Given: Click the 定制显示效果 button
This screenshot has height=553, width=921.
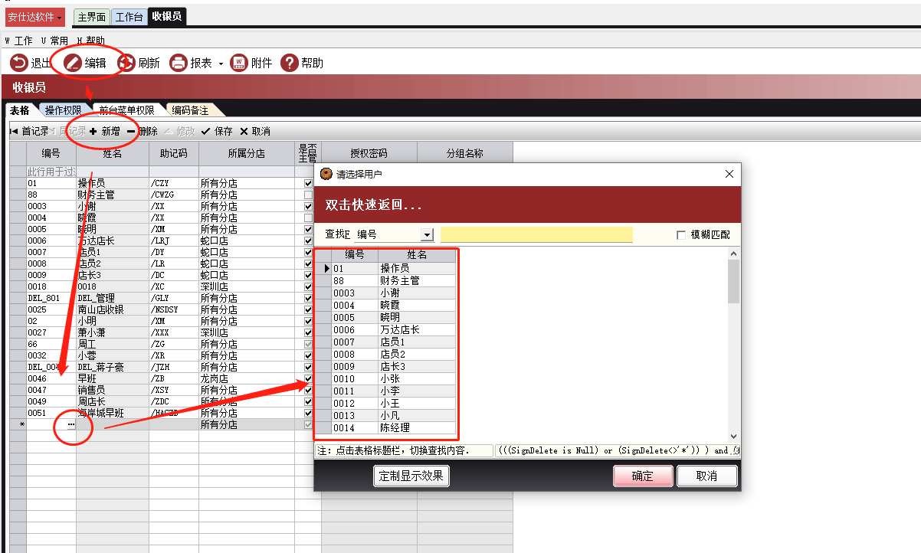Looking at the screenshot, I should (411, 476).
